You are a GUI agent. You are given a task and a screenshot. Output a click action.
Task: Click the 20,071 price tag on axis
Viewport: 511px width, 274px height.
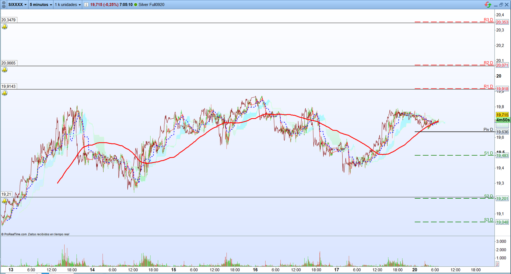[502, 65]
